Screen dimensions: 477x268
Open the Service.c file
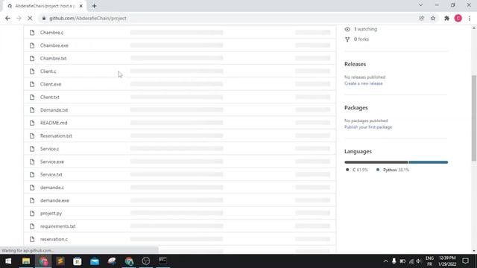coord(50,149)
